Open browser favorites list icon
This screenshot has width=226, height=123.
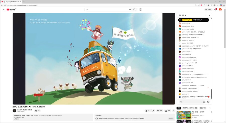[x=211, y=5]
